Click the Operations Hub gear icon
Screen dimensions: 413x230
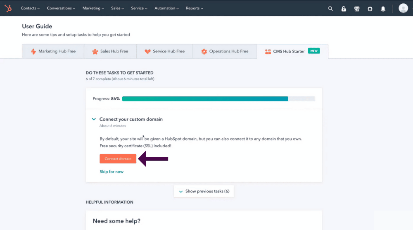pos(204,51)
